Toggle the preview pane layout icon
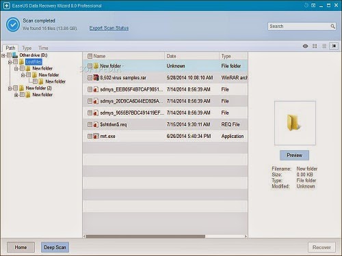The image size is (342, 256). 334,46
